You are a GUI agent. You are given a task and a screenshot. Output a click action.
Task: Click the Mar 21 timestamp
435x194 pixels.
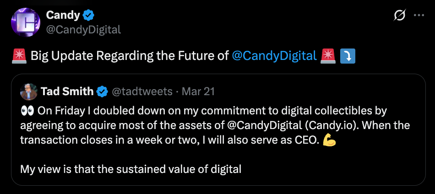coord(198,92)
